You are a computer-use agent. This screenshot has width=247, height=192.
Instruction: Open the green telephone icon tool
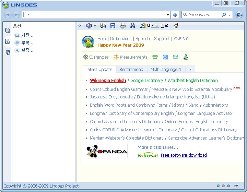point(155,57)
